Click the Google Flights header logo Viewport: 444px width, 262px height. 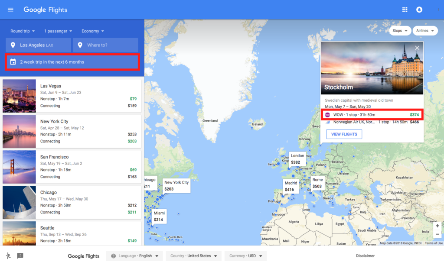45,10
